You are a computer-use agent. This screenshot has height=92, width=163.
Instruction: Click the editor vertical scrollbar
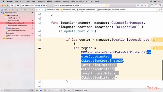click(162, 70)
